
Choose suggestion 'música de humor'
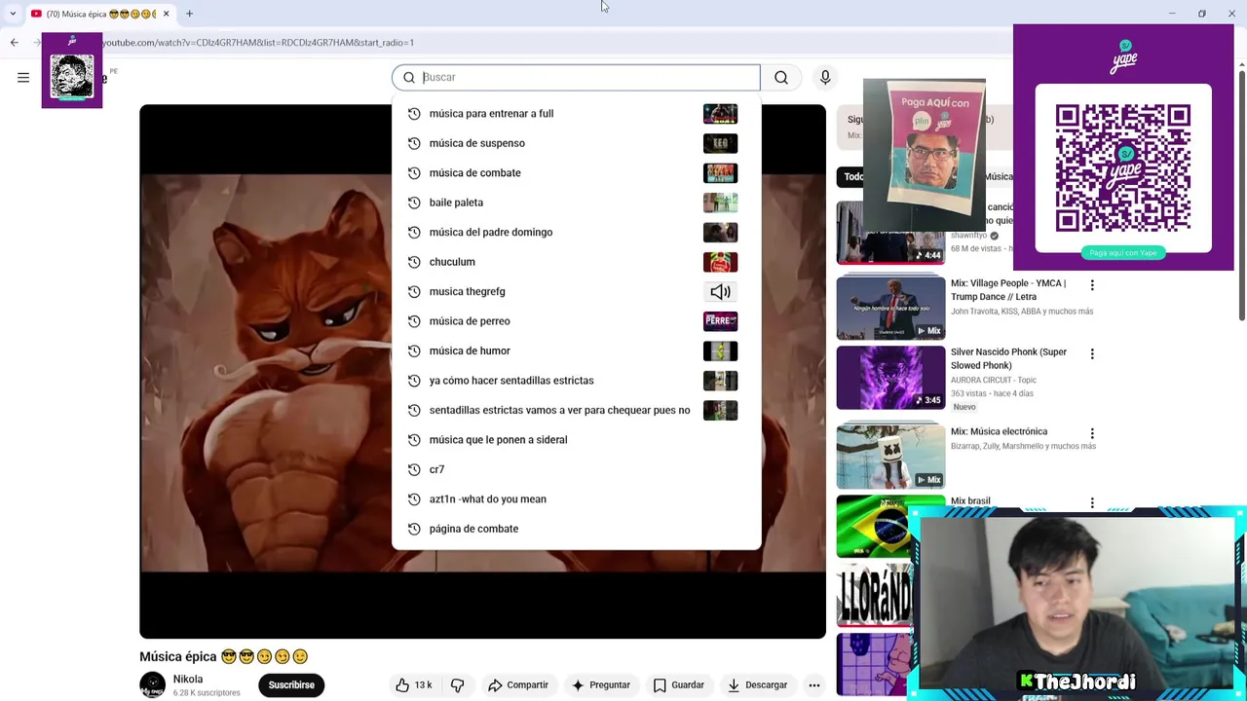(x=576, y=351)
